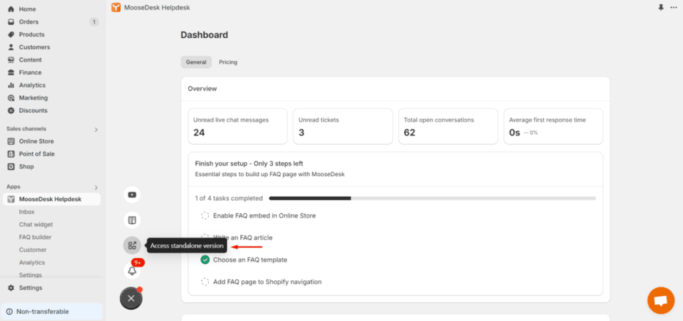
Task: Click the Online Store icon
Action: (x=11, y=141)
